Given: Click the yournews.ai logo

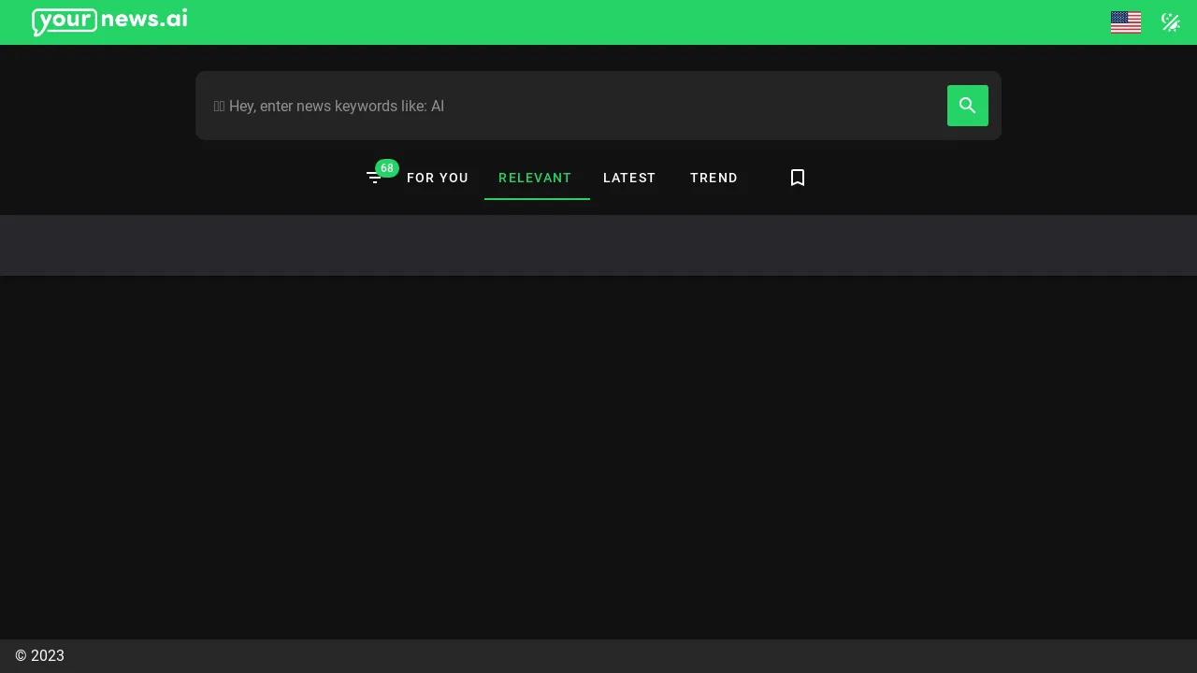Looking at the screenshot, I should coord(109,21).
